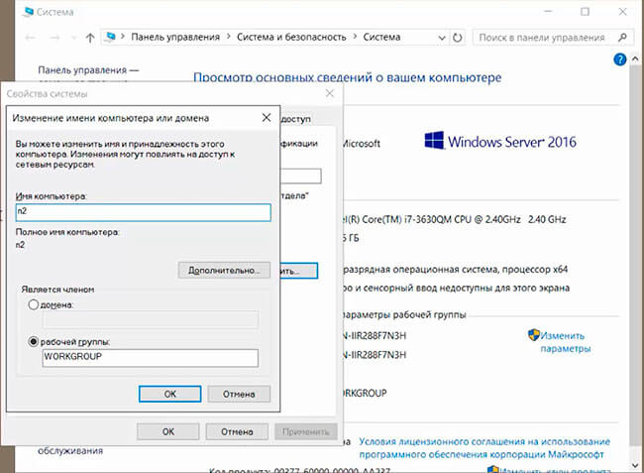Click the up arrow navigation icon
The height and width of the screenshot is (473, 644).
pos(90,38)
